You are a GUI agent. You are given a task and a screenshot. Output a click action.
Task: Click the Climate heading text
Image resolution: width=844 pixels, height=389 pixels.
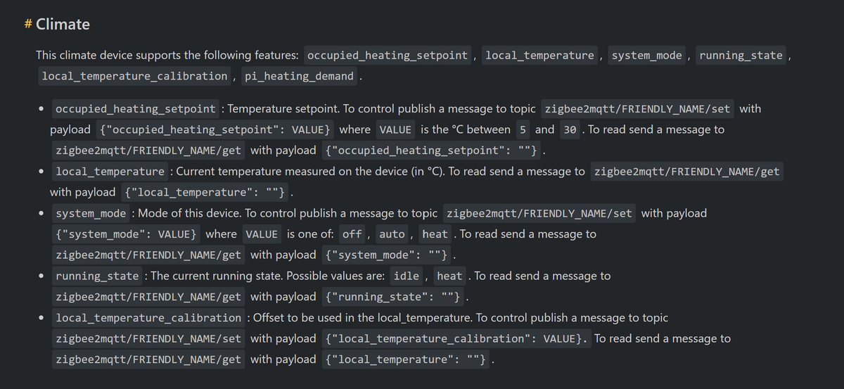tap(63, 25)
